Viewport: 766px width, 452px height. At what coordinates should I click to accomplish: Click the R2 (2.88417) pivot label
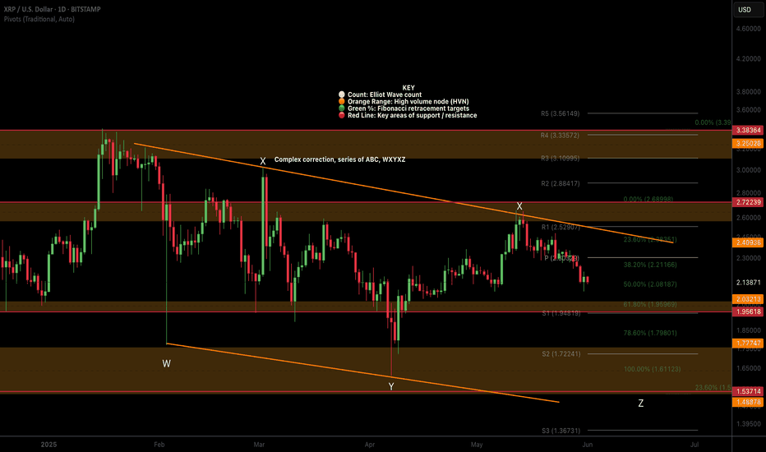coord(561,183)
